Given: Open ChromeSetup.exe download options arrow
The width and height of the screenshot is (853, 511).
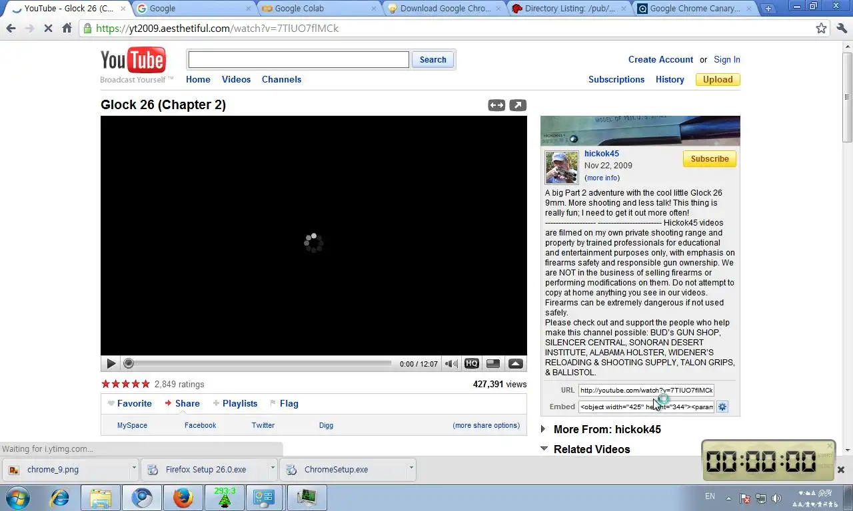Looking at the screenshot, I should 411,468.
